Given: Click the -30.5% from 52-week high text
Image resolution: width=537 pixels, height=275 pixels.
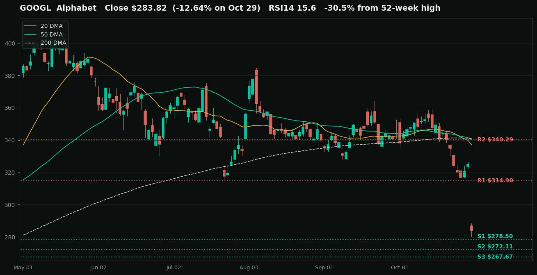Looking at the screenshot, I should tap(382, 8).
